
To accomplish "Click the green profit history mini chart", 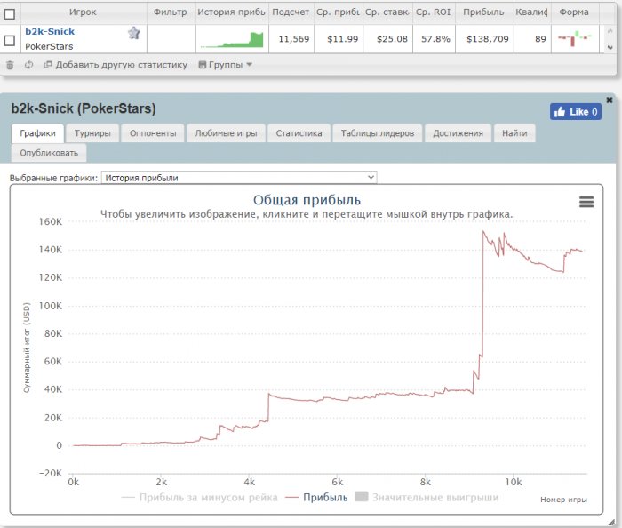I will click(232, 40).
